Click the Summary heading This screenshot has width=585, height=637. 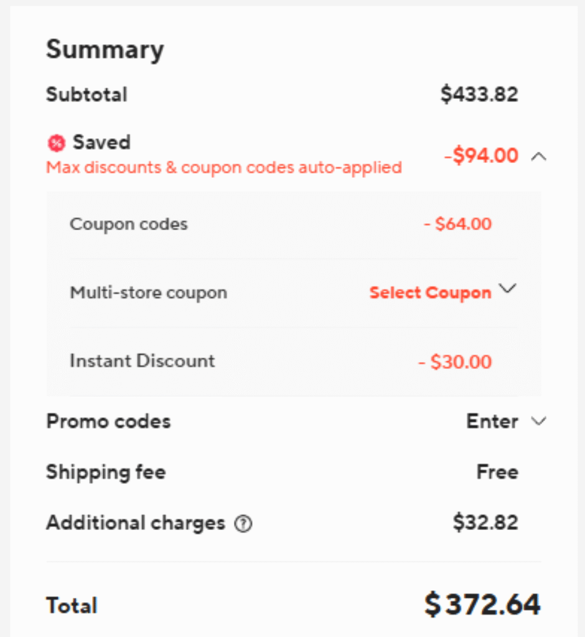pos(105,50)
